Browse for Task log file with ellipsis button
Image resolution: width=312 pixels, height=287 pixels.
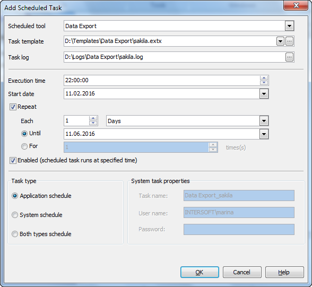pyautogui.click(x=290, y=57)
